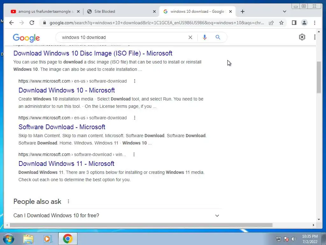
Task: Reload the current page
Action: [32, 23]
